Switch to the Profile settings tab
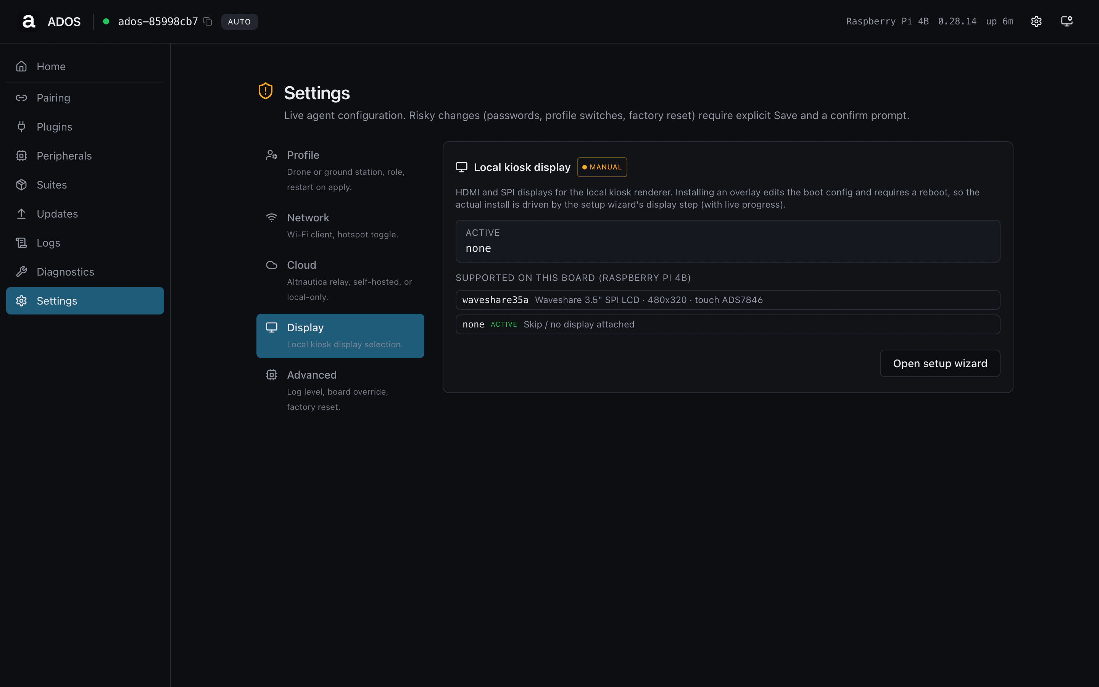Viewport: 1099px width, 687px height. [x=340, y=170]
